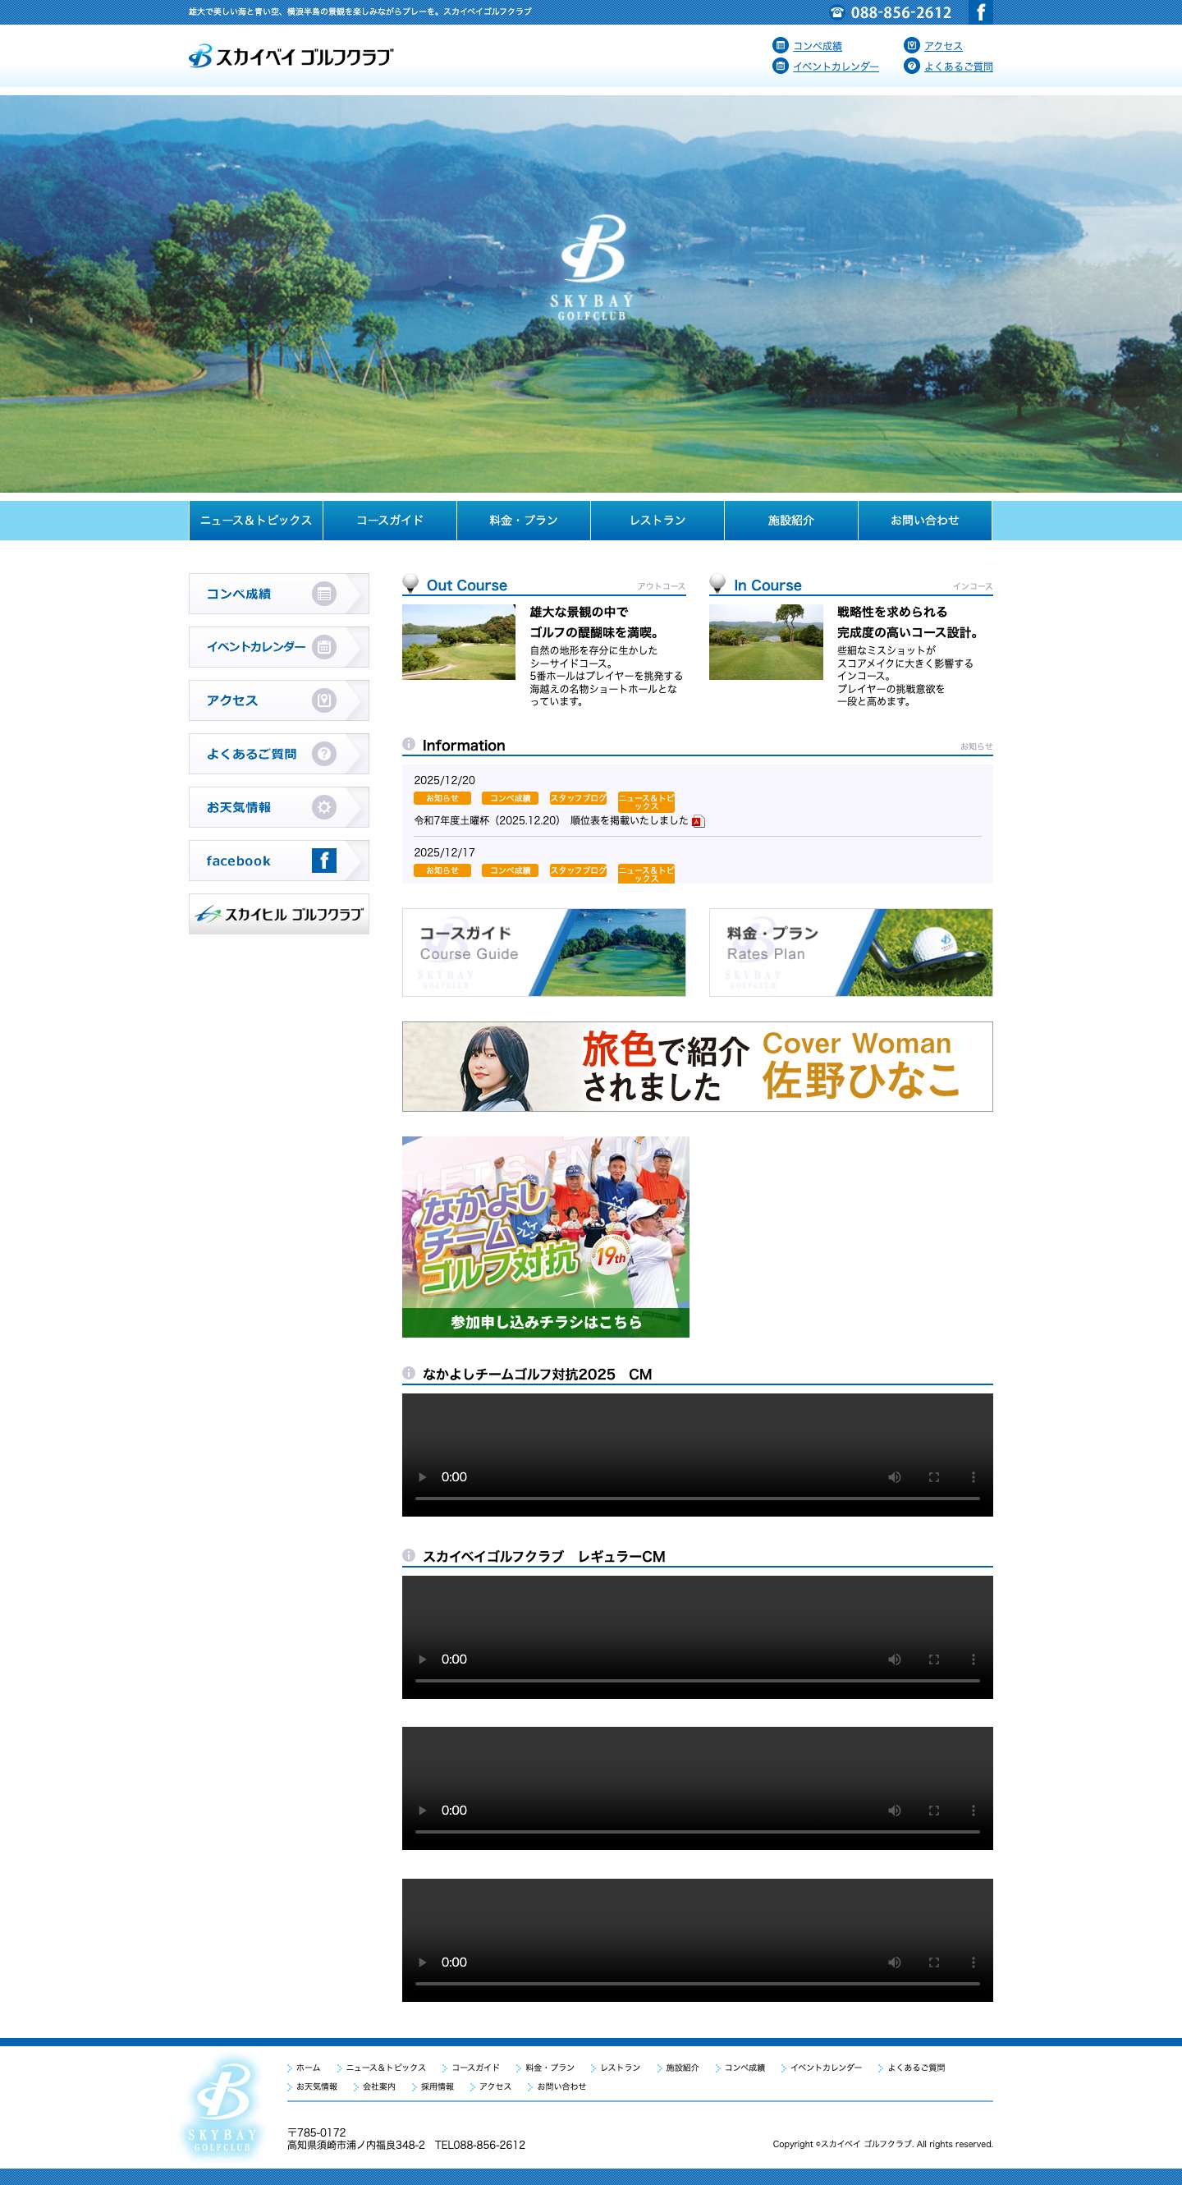The height and width of the screenshot is (2185, 1182).
Task: Click the アクセス text link in the header
Action: [x=943, y=46]
